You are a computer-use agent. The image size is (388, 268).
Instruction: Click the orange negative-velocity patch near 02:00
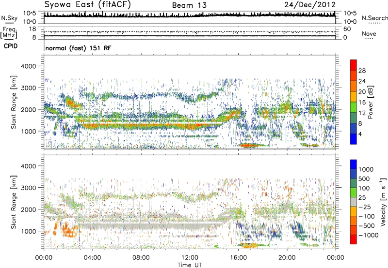pos(69,230)
